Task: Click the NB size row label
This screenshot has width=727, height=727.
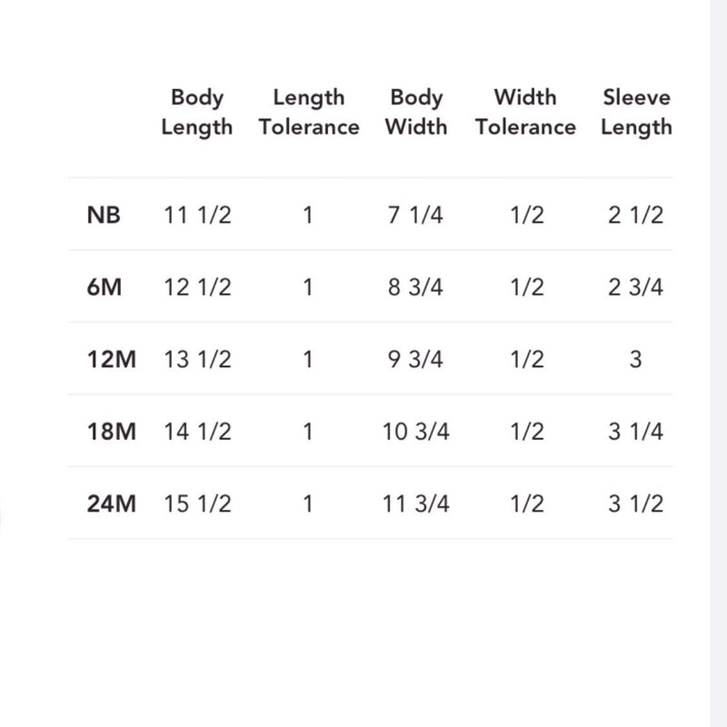Action: [105, 215]
